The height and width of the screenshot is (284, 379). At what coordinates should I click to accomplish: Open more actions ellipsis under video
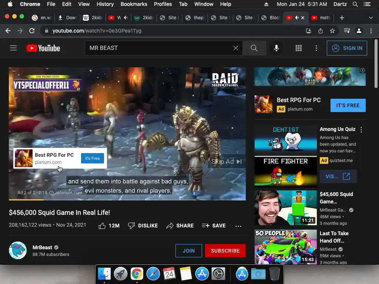(238, 226)
